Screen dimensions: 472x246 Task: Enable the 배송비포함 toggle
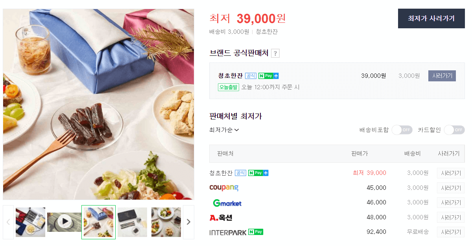coord(402,130)
